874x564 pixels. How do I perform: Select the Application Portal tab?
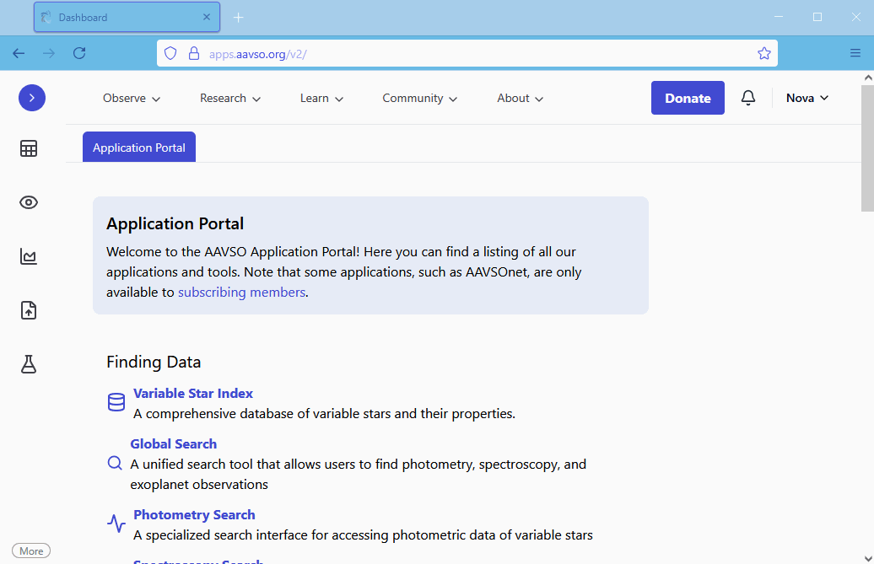coord(139,148)
